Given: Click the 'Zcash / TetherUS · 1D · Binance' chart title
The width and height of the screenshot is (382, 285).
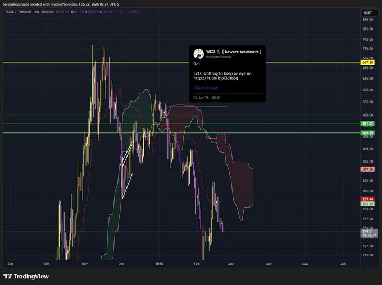Looking at the screenshot, I should point(29,12).
